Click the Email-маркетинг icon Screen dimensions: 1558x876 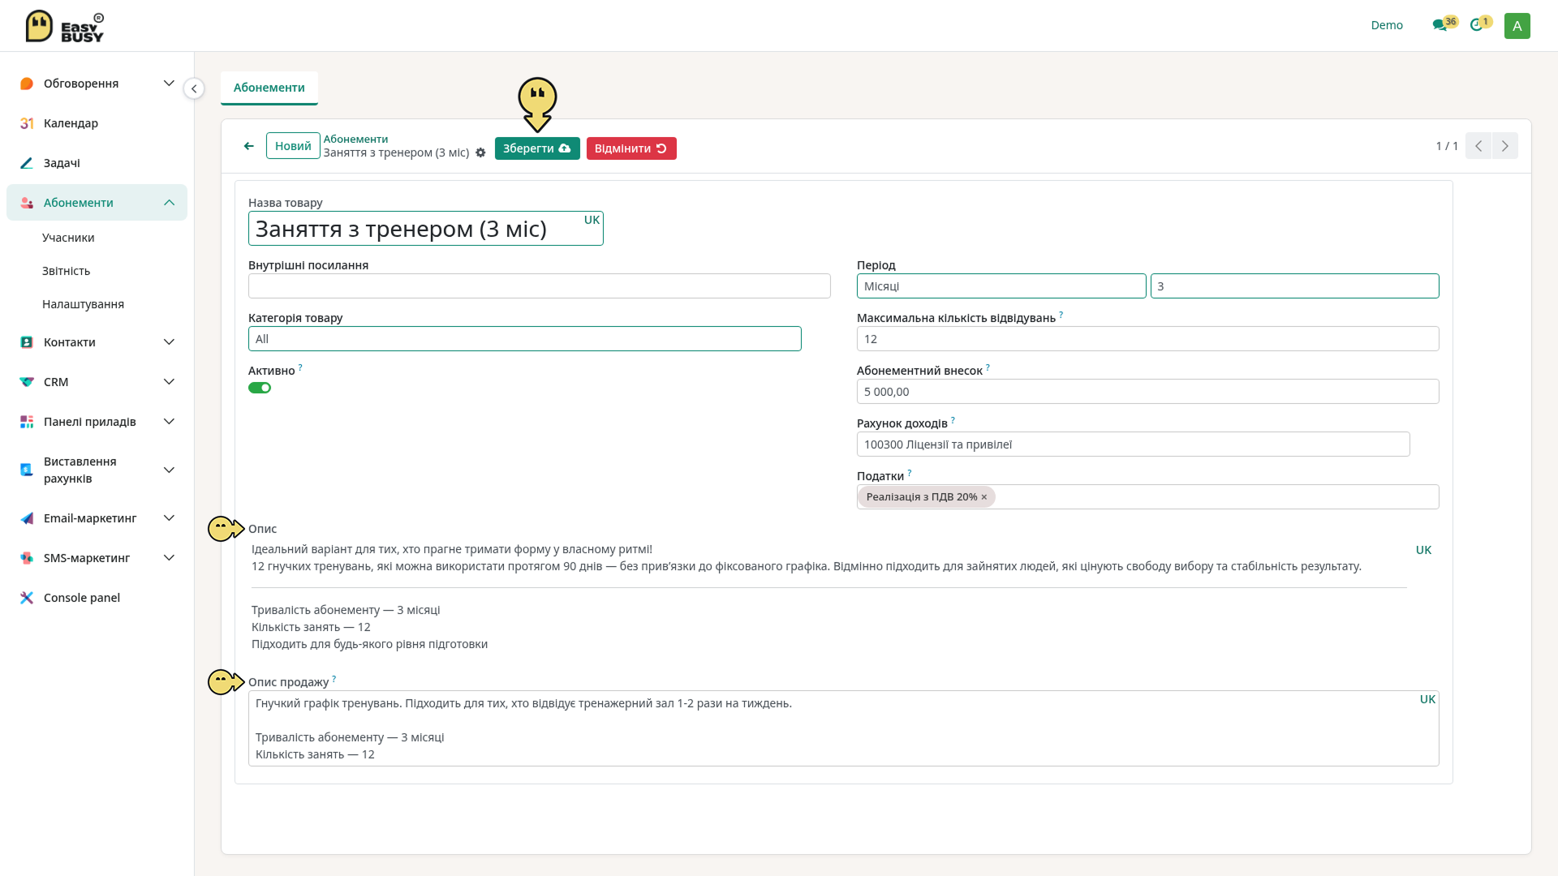pyautogui.click(x=27, y=518)
